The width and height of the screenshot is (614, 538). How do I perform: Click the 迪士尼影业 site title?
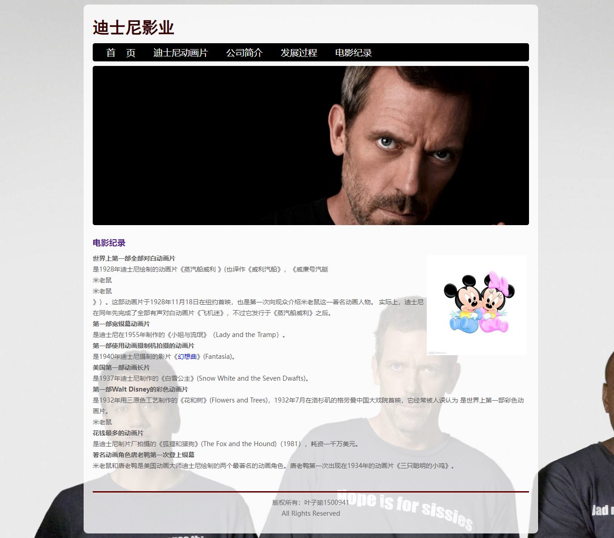pos(134,28)
